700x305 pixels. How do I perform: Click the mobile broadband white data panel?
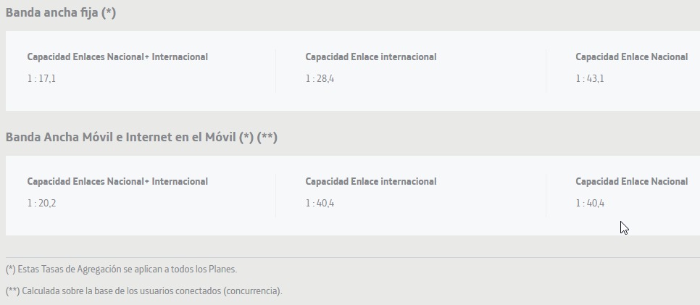(353, 196)
